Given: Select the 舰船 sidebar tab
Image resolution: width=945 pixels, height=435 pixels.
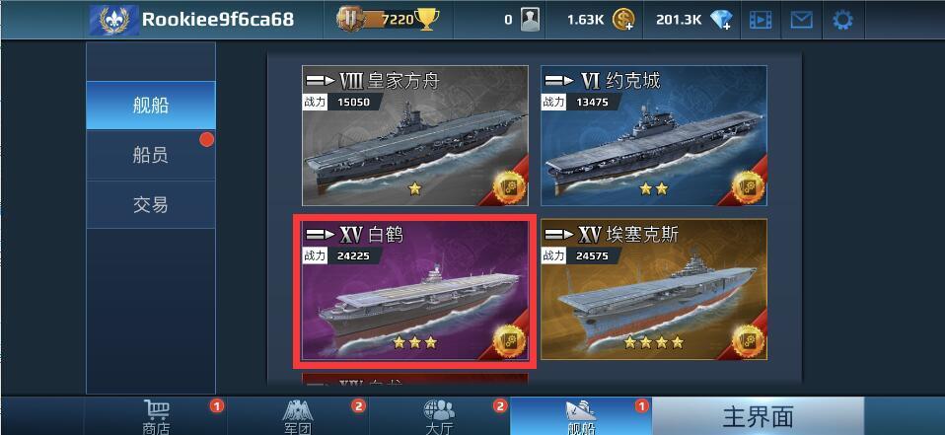Looking at the screenshot, I should tap(151, 106).
